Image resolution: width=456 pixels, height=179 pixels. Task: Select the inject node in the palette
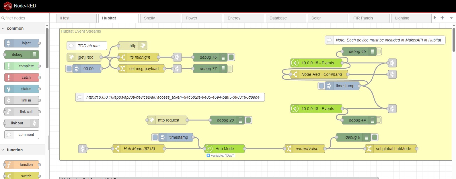point(22,43)
